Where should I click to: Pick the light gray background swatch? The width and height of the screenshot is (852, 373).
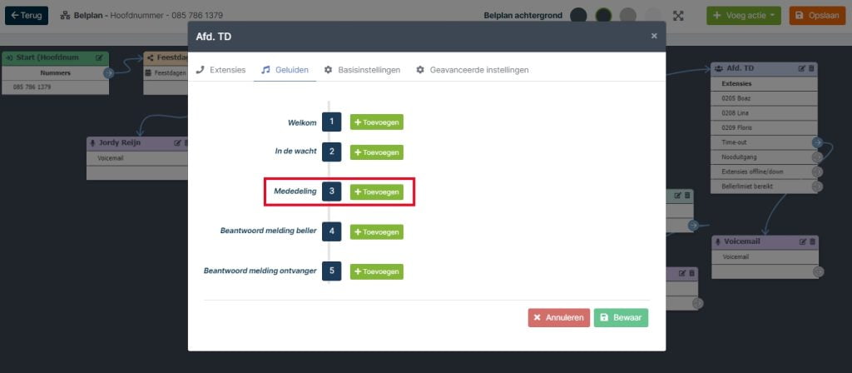[652, 15]
